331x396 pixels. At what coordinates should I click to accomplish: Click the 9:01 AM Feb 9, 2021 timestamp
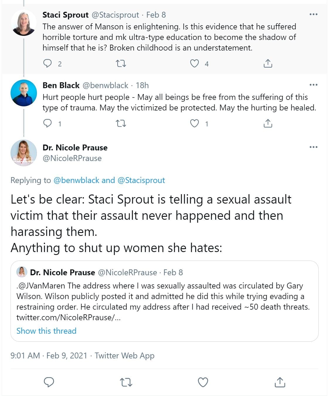tap(49, 355)
